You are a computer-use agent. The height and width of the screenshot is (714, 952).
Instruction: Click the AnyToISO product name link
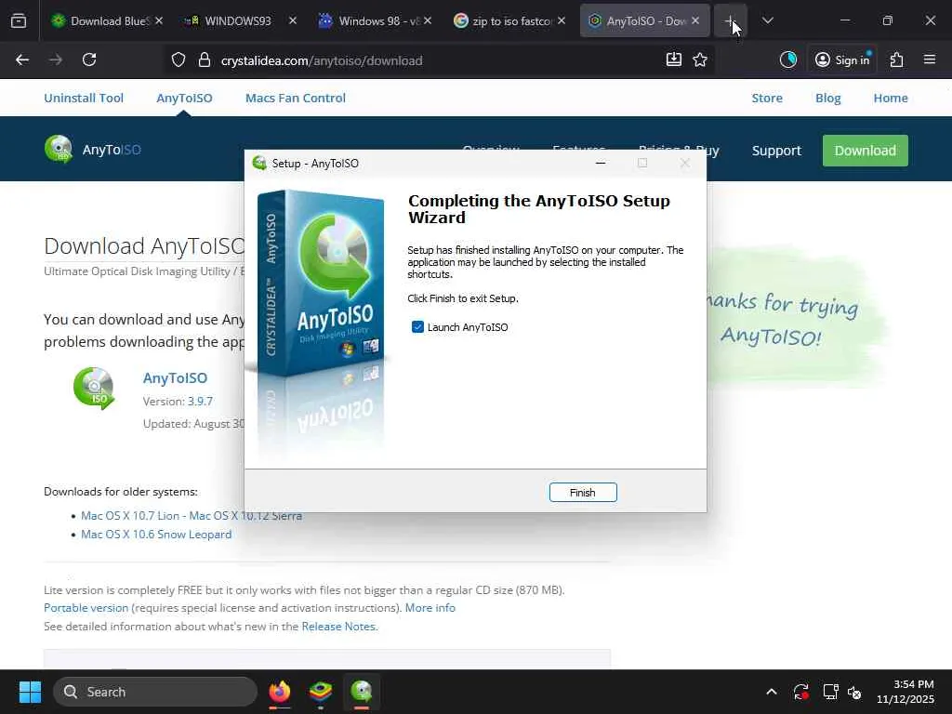pos(175,377)
